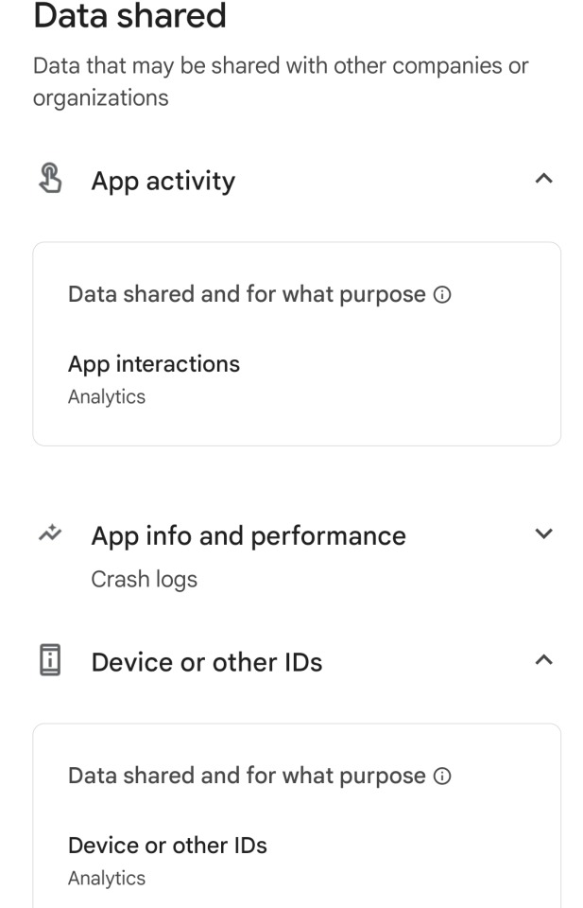The image size is (583, 908).
Task: Tap the info icon in App activity card
Action: (441, 294)
